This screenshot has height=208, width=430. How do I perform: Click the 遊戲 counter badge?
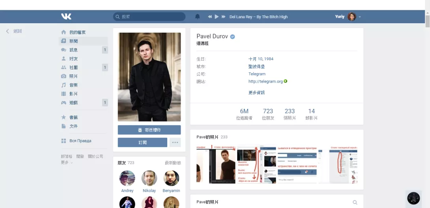pos(105,103)
